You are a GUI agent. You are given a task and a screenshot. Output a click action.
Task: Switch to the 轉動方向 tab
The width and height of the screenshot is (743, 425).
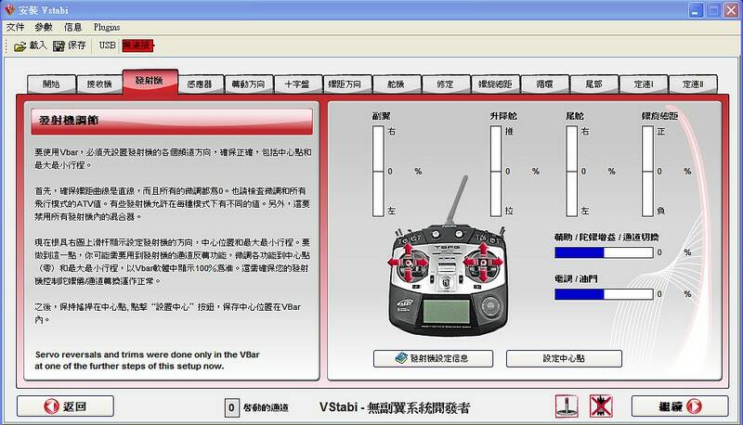coord(248,84)
